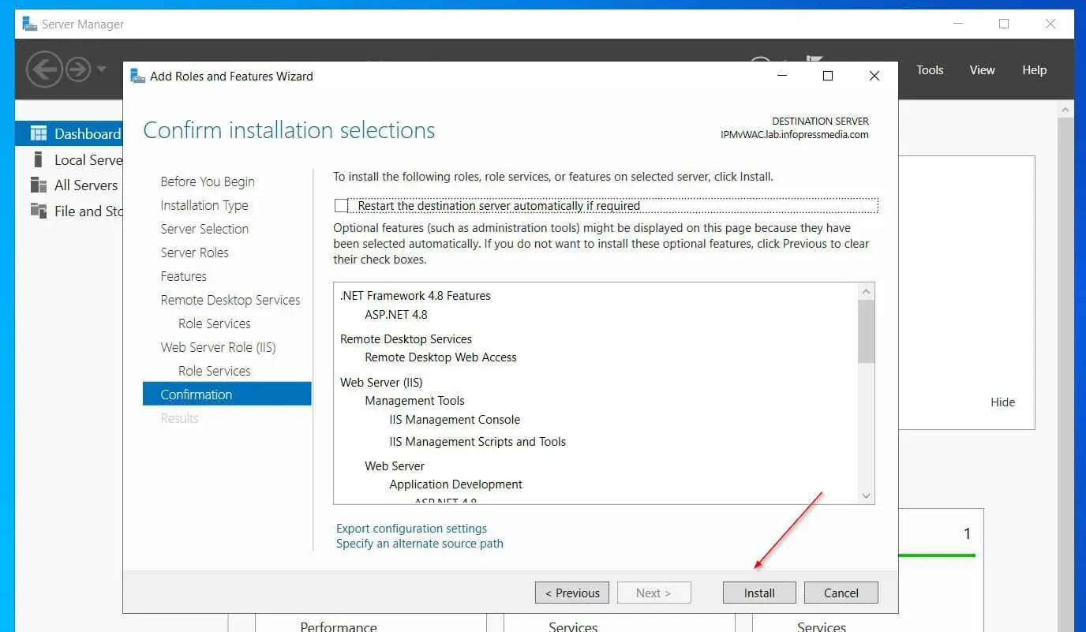Select ASP.NET 4.8 under .NET Framework Features
The image size is (1086, 632).
pos(396,314)
